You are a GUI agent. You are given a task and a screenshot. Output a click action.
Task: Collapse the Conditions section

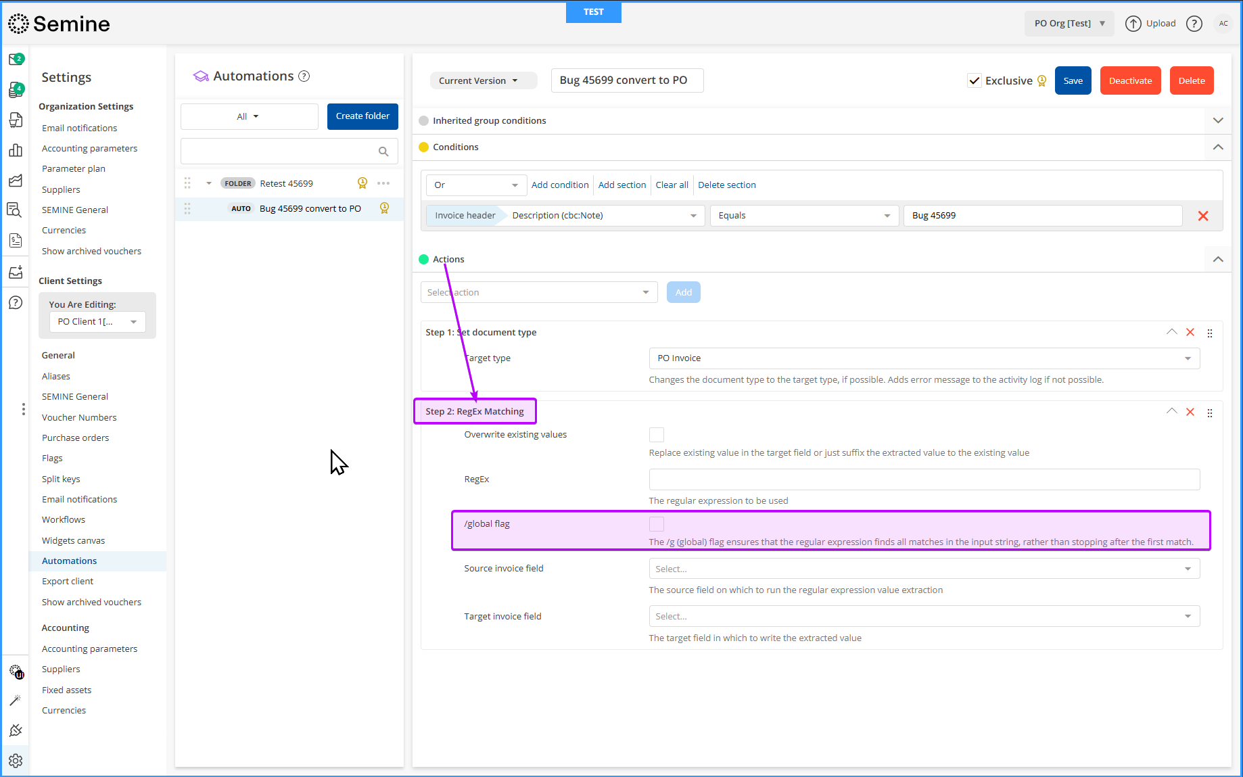[1218, 147]
